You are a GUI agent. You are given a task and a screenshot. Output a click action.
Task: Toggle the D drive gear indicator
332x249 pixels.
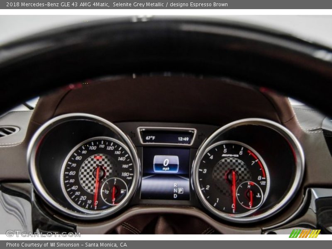point(175,196)
